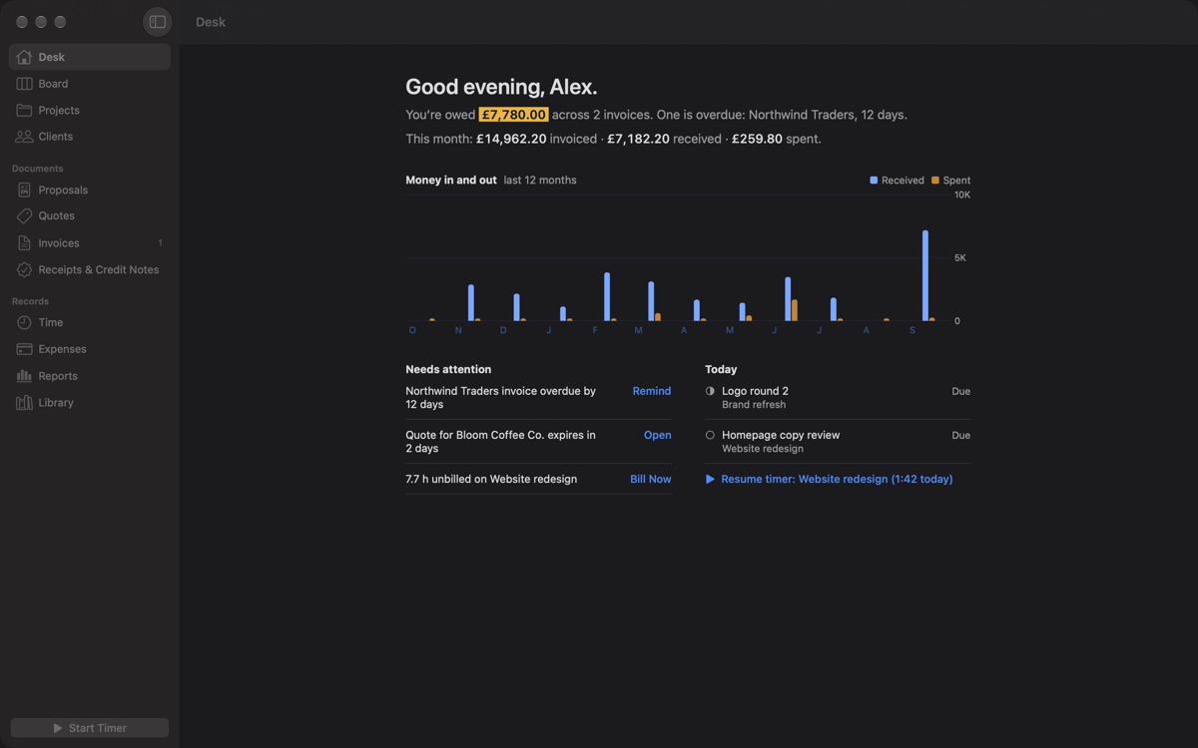This screenshot has height=748, width=1198.
Task: Click the Quotes tag icon
Action: [x=24, y=215]
